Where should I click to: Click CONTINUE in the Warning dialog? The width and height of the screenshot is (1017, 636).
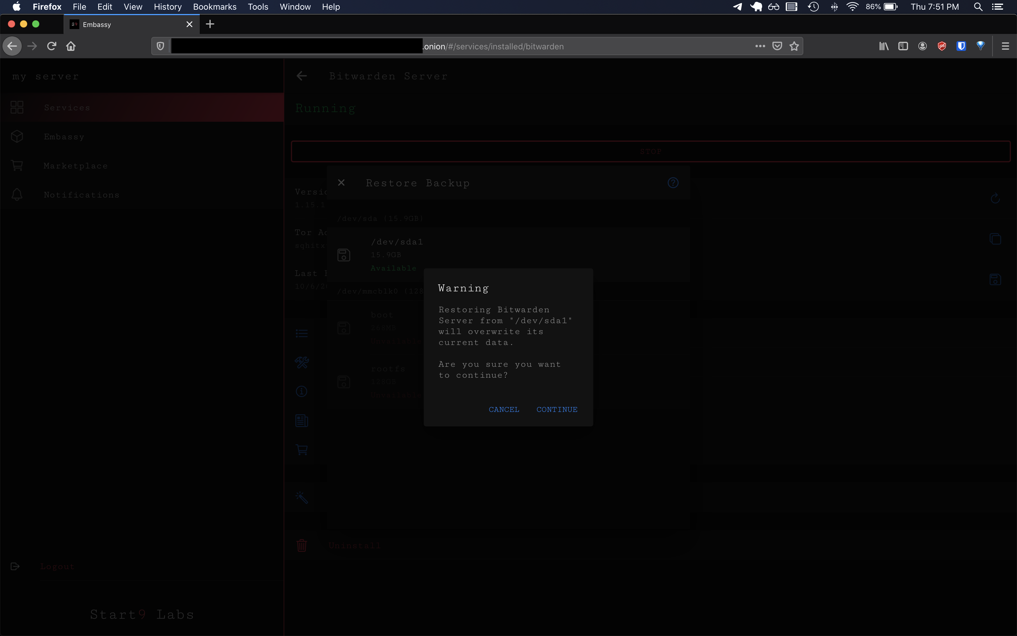coord(556,409)
